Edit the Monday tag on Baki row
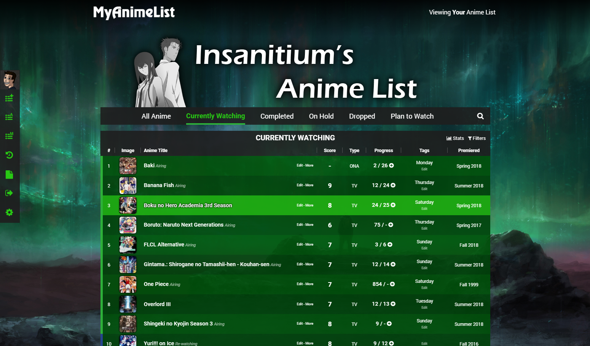590x346 pixels. point(424,169)
